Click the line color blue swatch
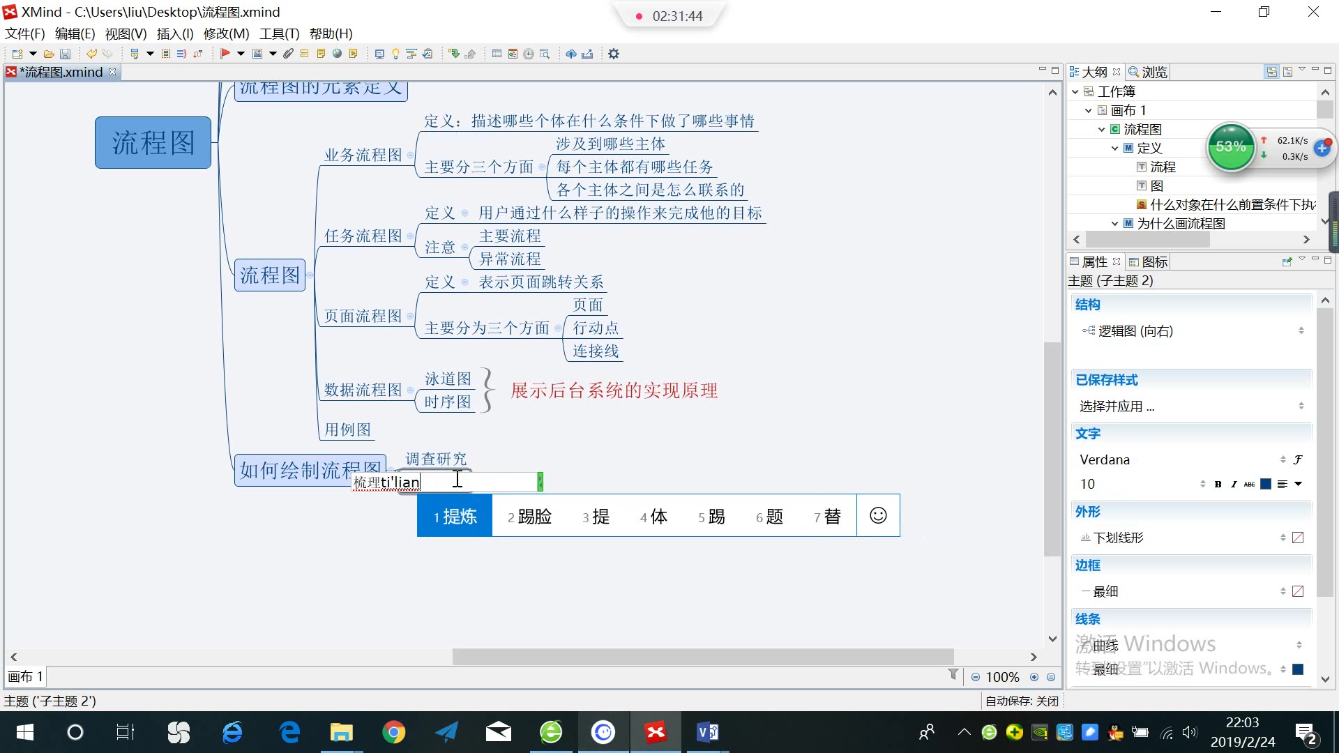Viewport: 1339px width, 753px height. [1298, 669]
